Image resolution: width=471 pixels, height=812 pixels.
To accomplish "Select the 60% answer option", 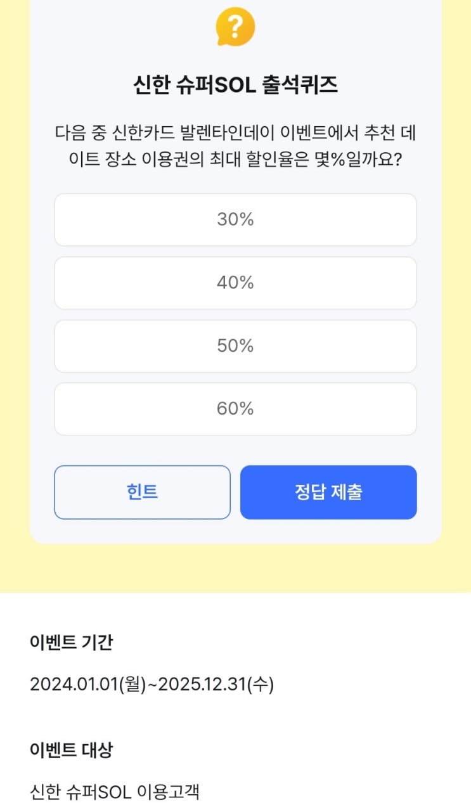I will tap(235, 409).
